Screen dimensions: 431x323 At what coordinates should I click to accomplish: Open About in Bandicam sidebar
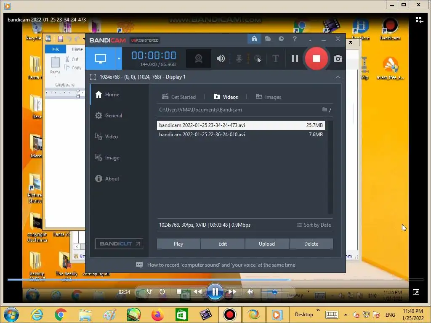point(120,178)
